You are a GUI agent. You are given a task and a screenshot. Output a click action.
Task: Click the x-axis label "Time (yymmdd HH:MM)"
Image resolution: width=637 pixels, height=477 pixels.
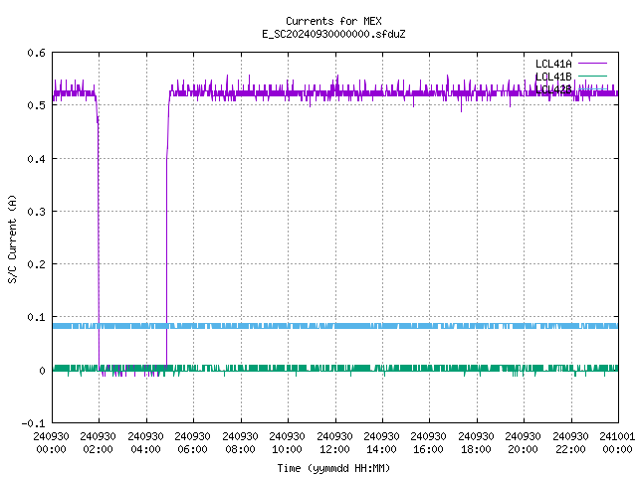coord(333,468)
